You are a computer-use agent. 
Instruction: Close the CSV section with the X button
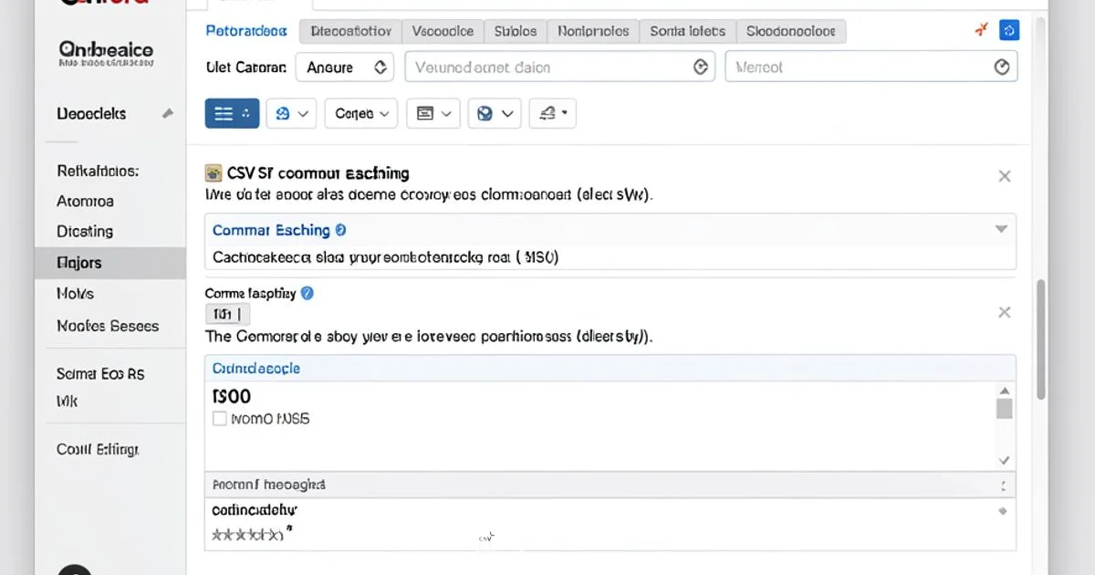coord(1004,176)
